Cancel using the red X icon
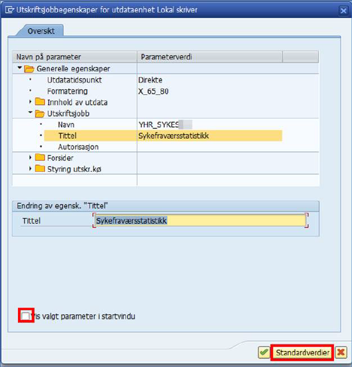 click(340, 352)
